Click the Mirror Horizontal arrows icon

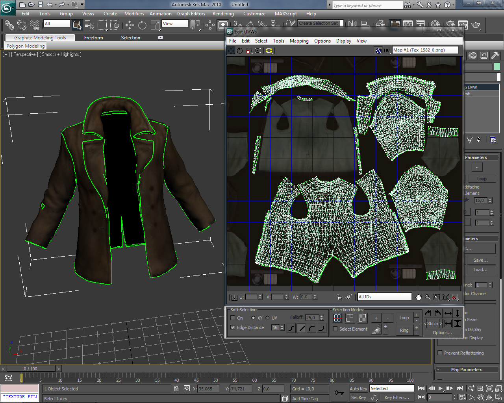coord(448,313)
